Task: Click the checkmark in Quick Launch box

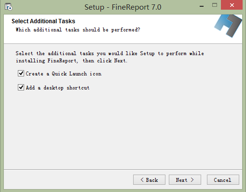Action: tap(21, 73)
